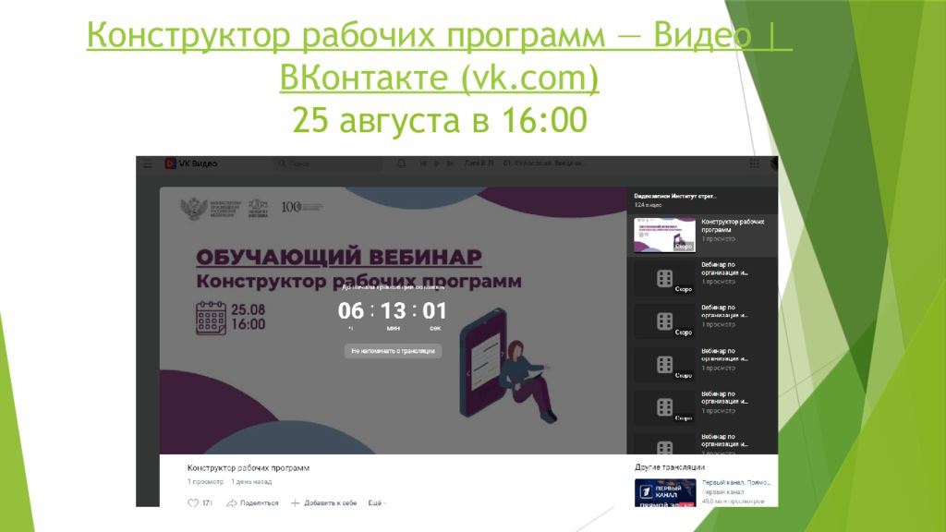Focus the search field in VK Video header
Image resolution: width=946 pixels, height=532 pixels.
[x=328, y=163]
